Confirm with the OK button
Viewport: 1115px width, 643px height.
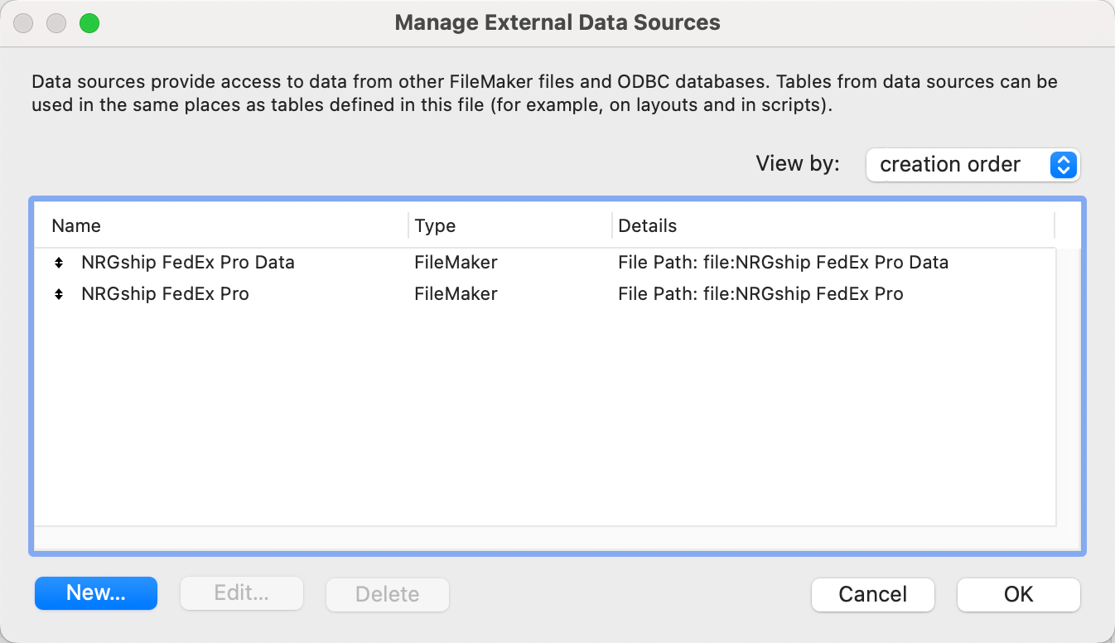[1019, 594]
